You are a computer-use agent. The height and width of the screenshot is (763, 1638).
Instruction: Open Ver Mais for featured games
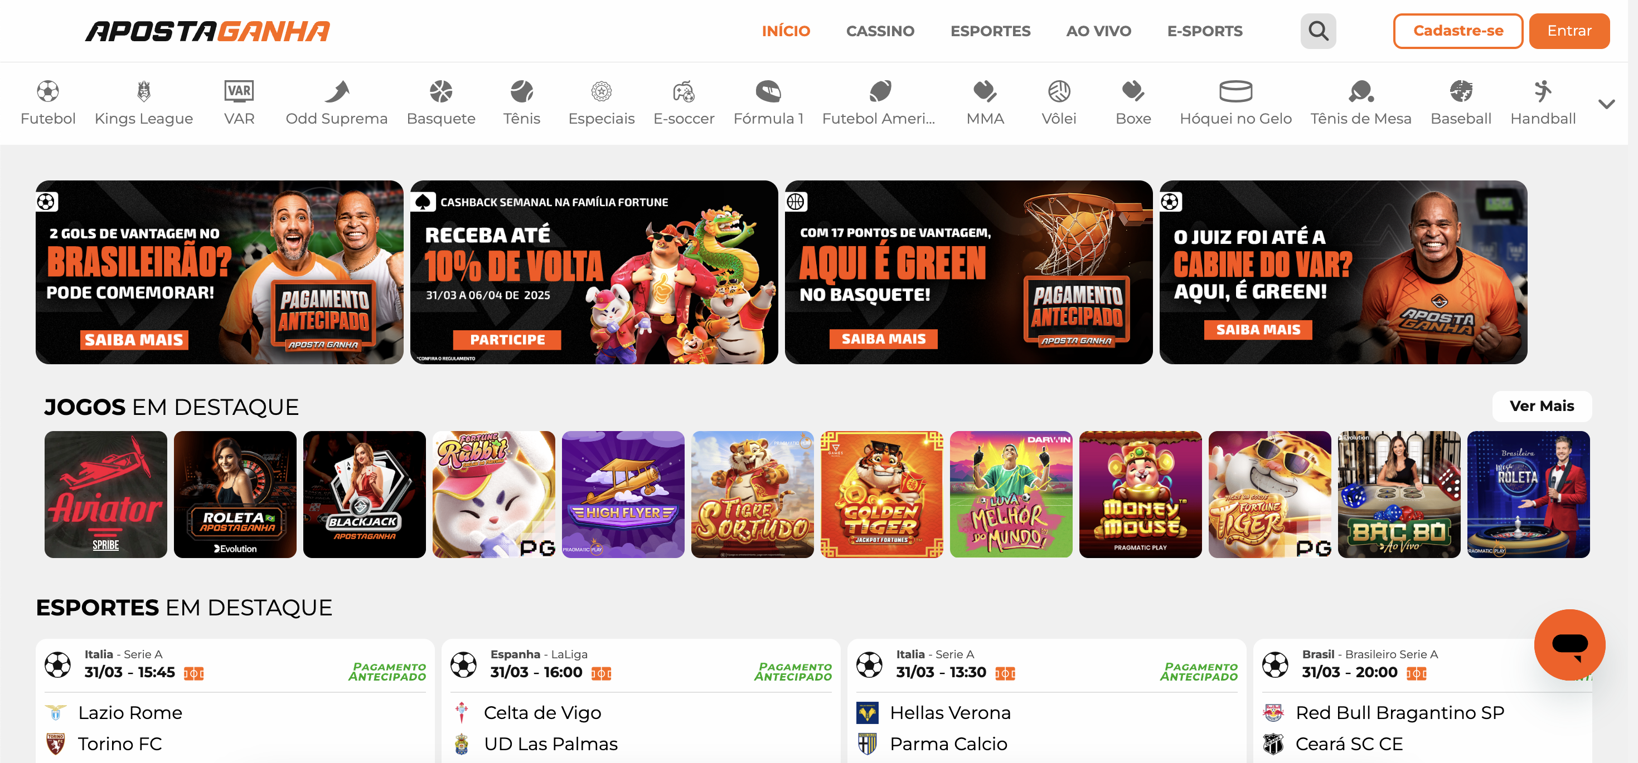pos(1542,405)
